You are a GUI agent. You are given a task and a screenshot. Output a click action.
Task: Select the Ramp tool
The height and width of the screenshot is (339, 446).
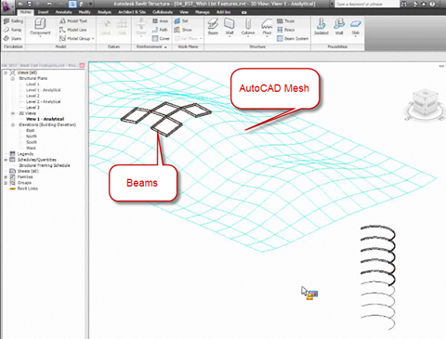[x=13, y=30]
